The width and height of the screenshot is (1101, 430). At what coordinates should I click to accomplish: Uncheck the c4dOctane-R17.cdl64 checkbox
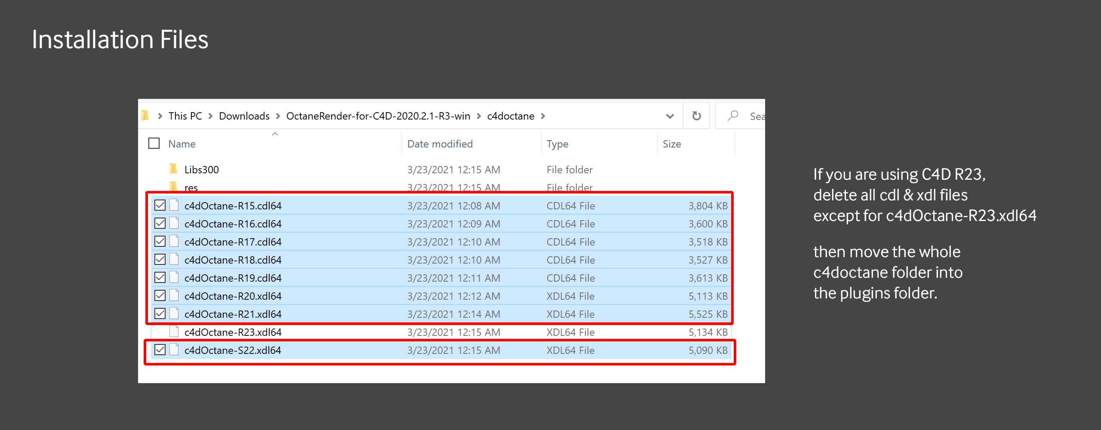click(x=160, y=241)
